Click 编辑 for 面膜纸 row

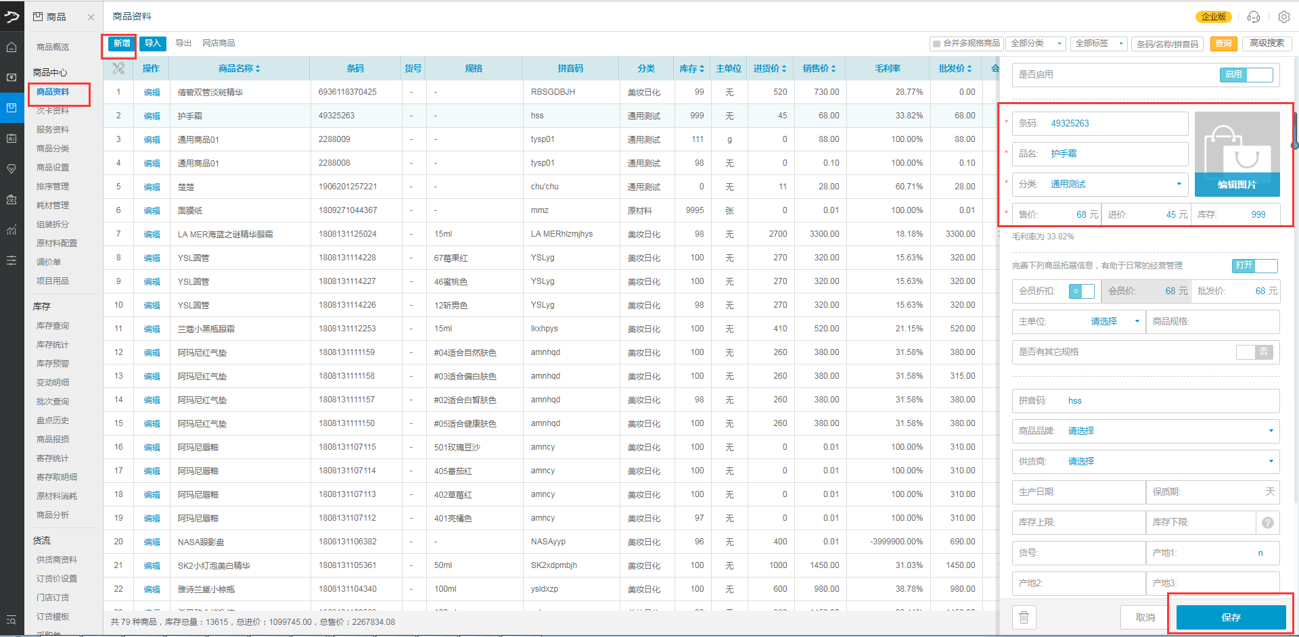point(152,210)
